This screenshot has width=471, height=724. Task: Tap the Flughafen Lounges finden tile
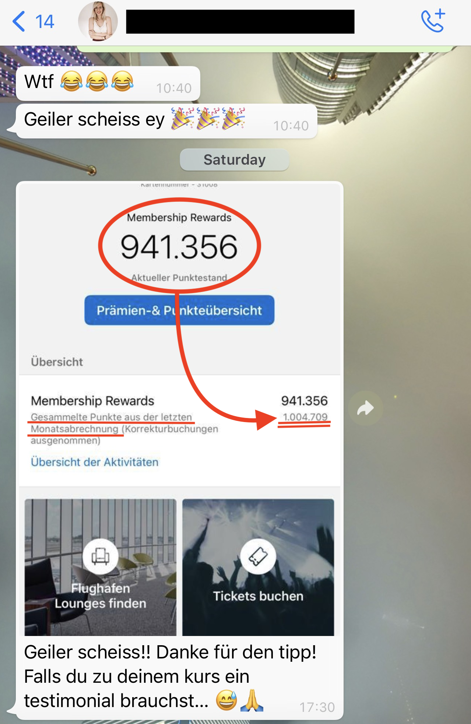point(101,567)
